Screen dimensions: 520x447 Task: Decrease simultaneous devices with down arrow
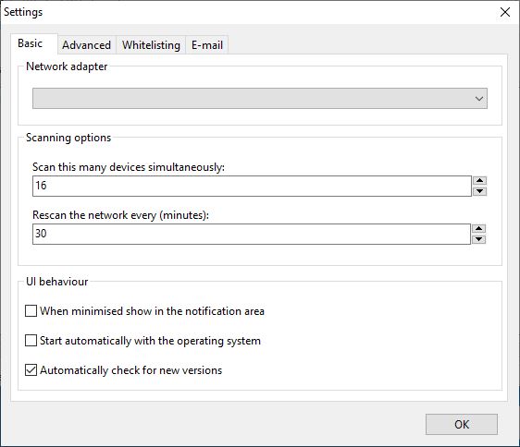point(480,191)
